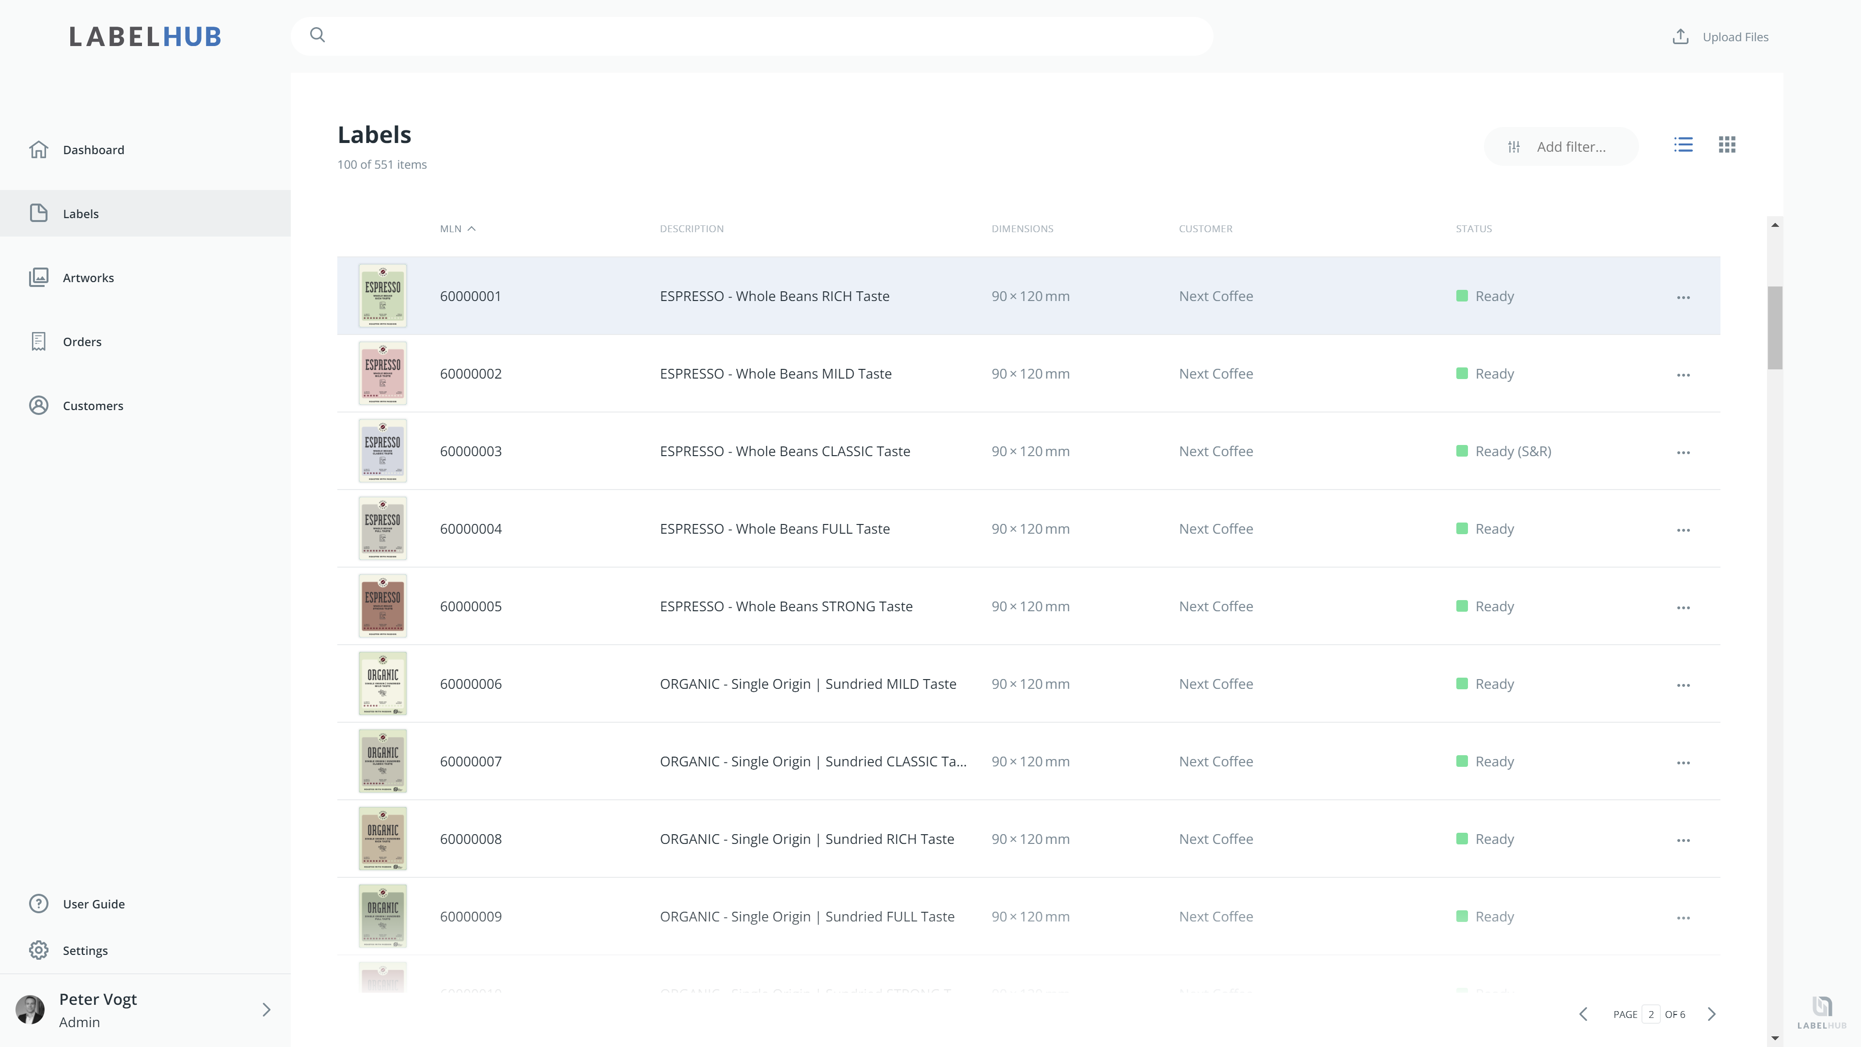1861x1047 pixels.
Task: Open more options for label 60000003
Action: tap(1683, 452)
